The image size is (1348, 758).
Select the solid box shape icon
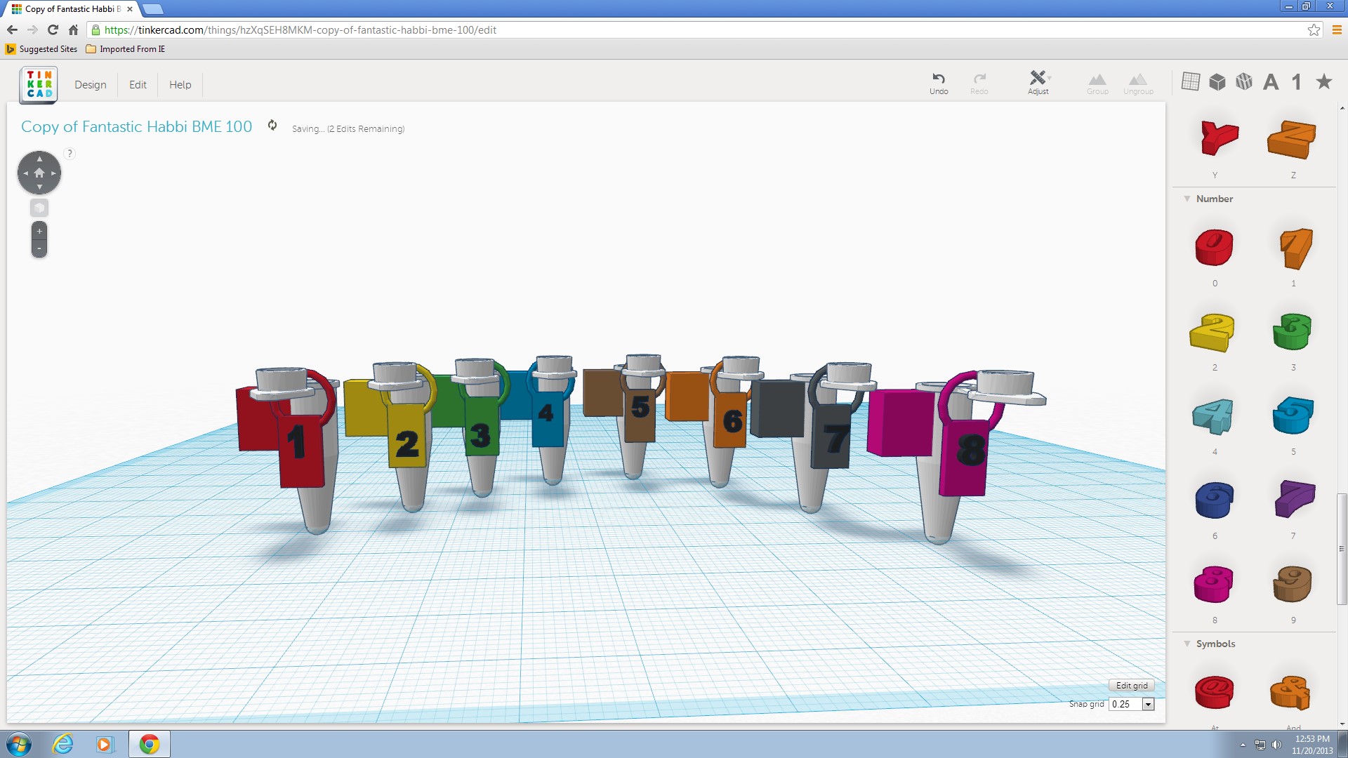[1217, 81]
